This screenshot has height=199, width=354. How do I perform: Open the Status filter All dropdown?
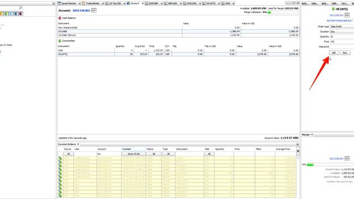point(154,154)
